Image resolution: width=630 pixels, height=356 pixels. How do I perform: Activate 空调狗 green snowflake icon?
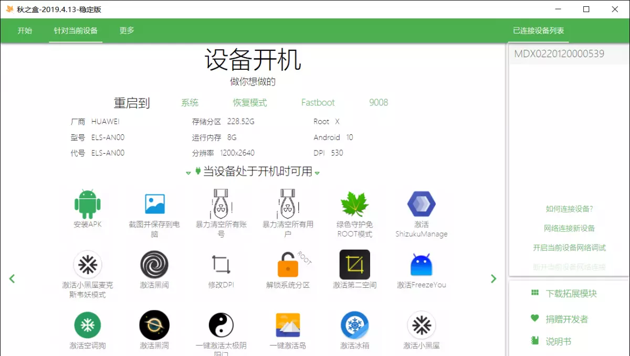click(88, 325)
